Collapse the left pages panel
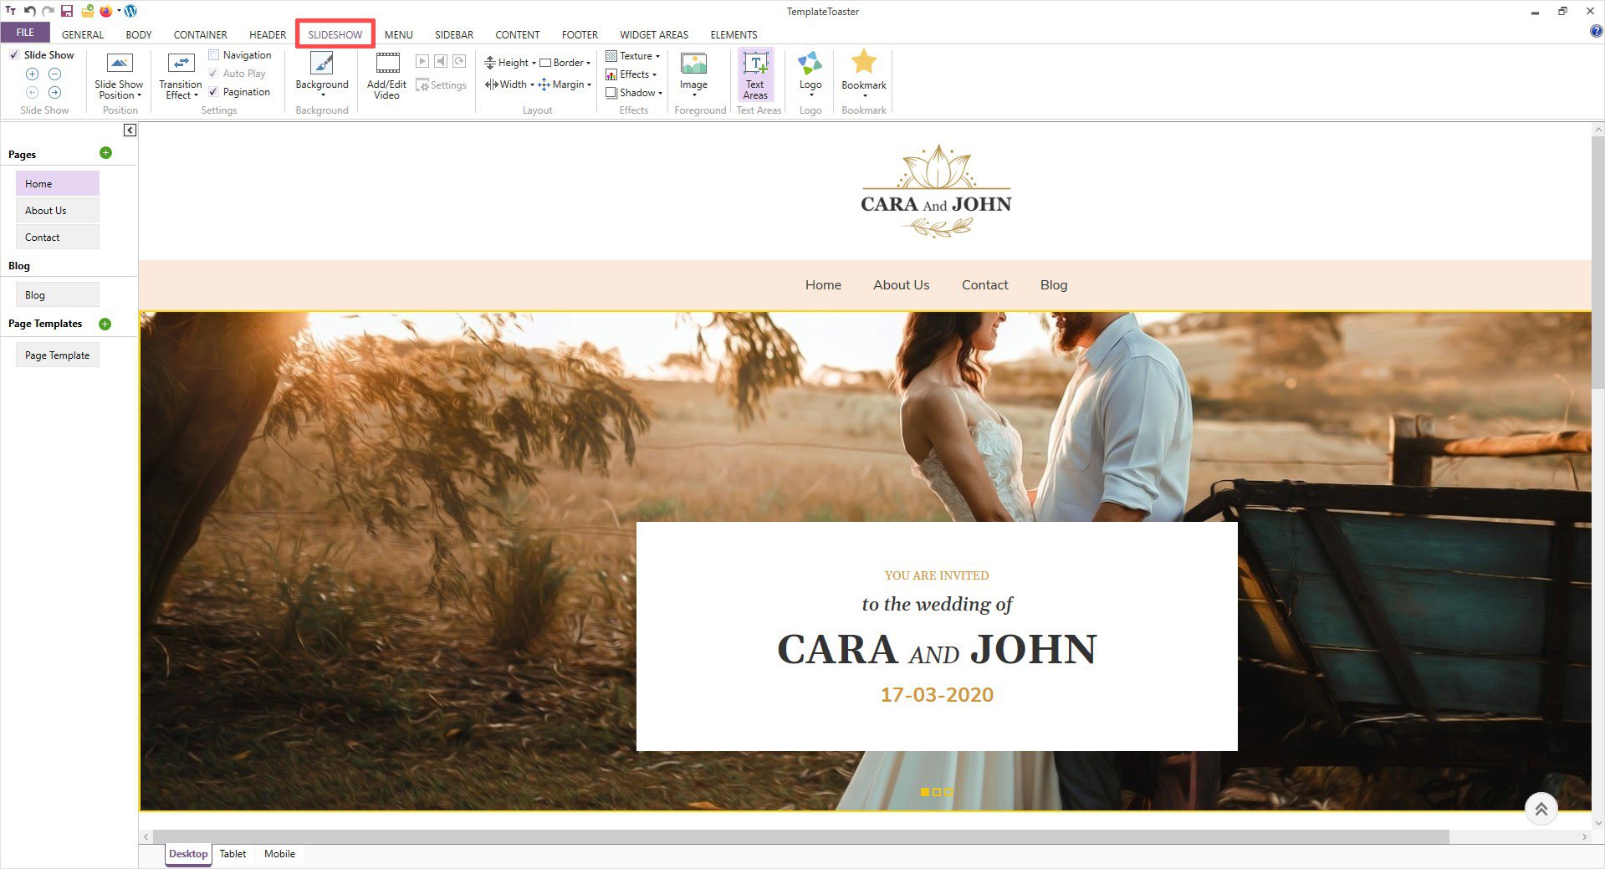Viewport: 1605px width, 869px height. point(130,130)
